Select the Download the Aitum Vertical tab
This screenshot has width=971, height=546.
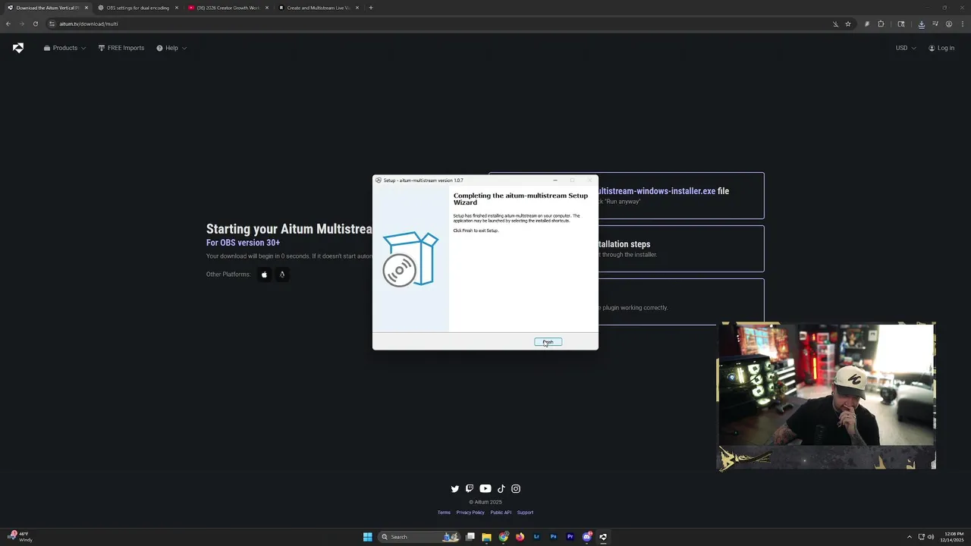click(47, 8)
